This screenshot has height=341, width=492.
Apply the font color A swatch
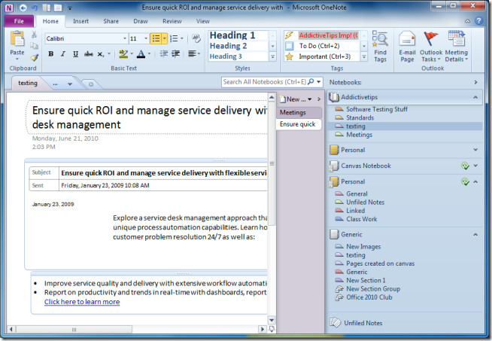pyautogui.click(x=141, y=54)
